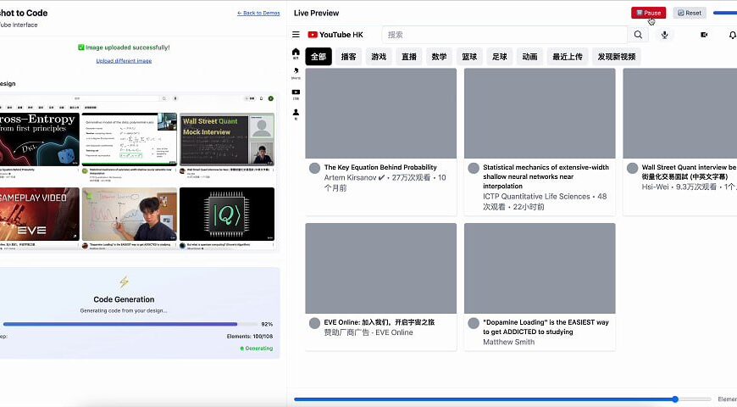The image size is (737, 407).
Task: Click the YouTube HK logo
Action: point(335,35)
